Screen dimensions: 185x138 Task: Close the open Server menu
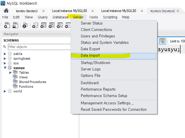point(78,17)
